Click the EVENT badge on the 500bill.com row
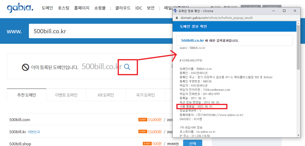Screen dimensions: 305x146 coord(143,120)
